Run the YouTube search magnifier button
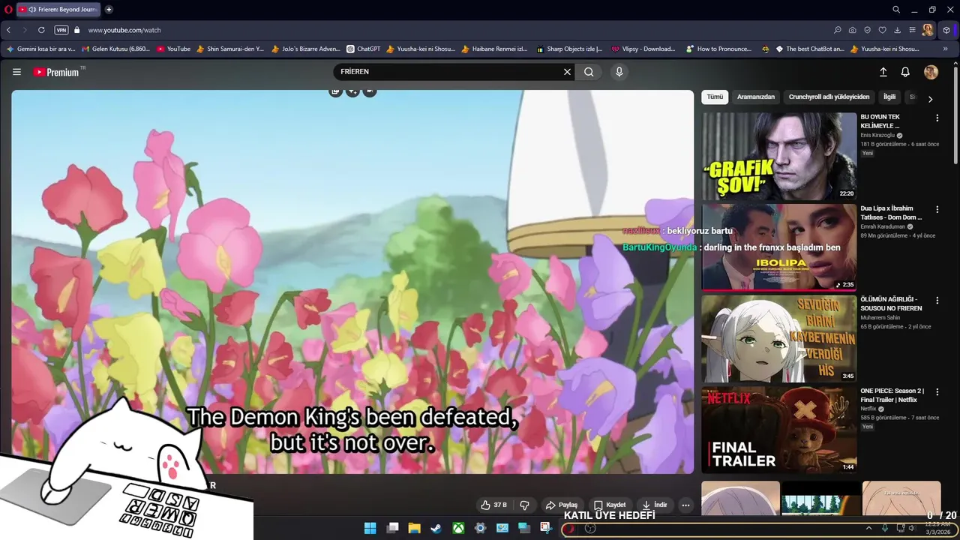Screen dimensions: 960x540 [x=589, y=72]
